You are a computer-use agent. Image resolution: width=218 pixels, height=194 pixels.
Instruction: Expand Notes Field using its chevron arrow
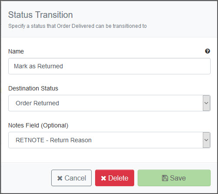click(x=206, y=140)
